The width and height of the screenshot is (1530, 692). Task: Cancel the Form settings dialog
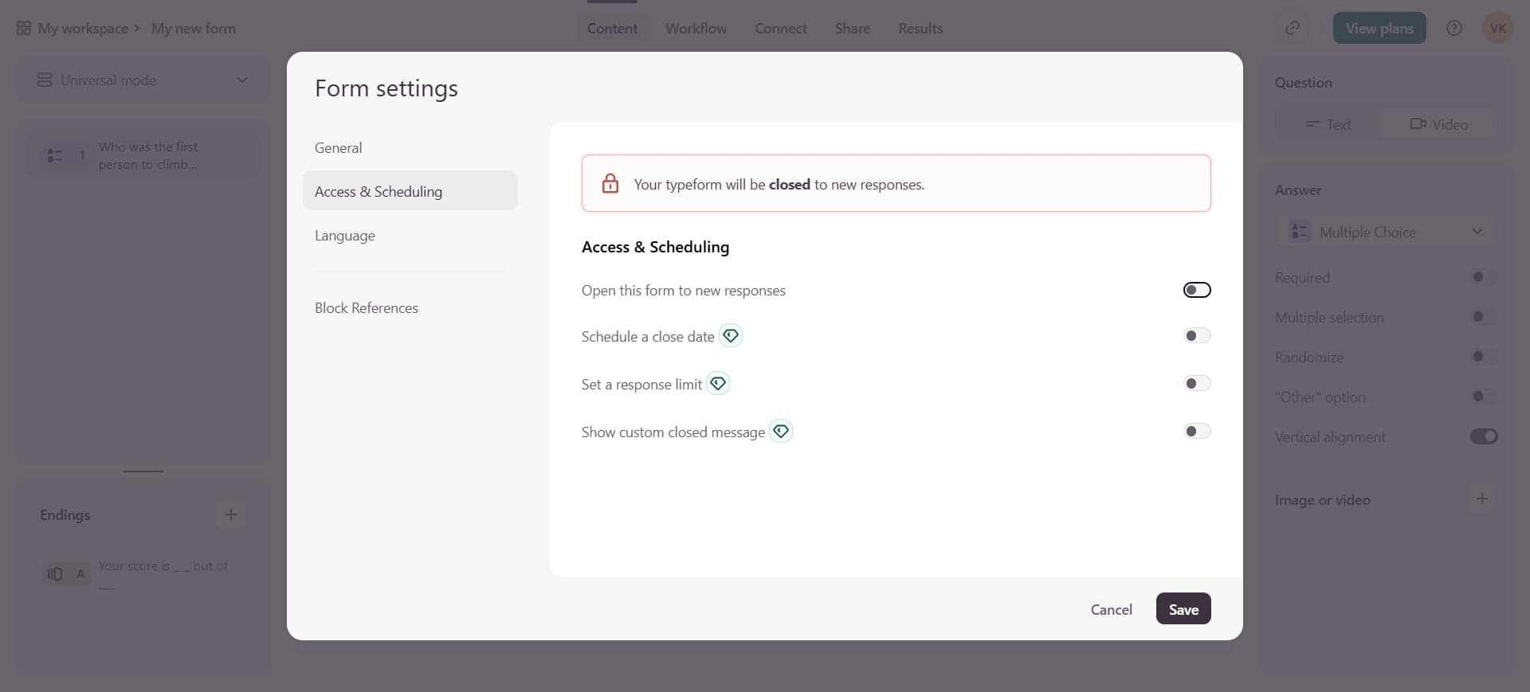[1111, 609]
